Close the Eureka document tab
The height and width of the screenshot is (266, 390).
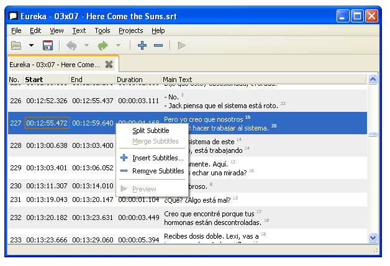coord(109,65)
